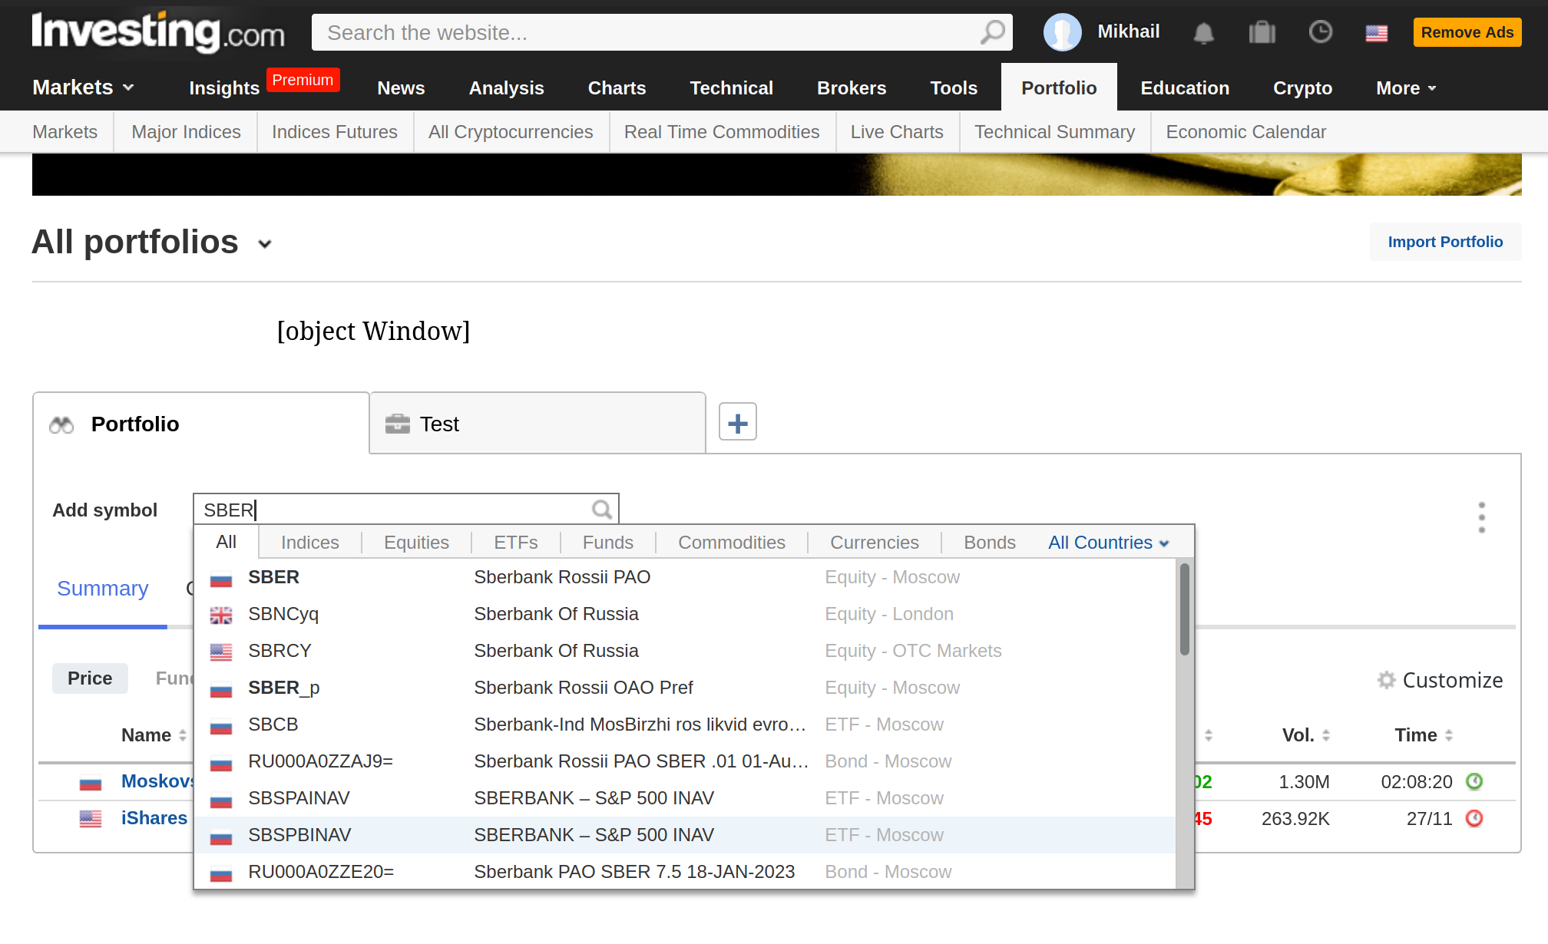
Task: Sort table by Time column
Action: [1424, 735]
